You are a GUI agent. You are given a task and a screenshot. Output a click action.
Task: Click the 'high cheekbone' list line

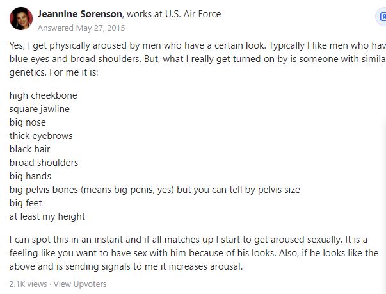(x=44, y=95)
